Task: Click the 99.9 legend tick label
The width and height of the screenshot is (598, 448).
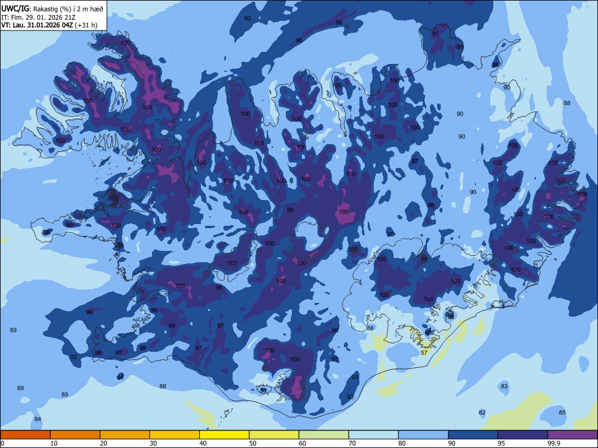Action: tap(554, 443)
